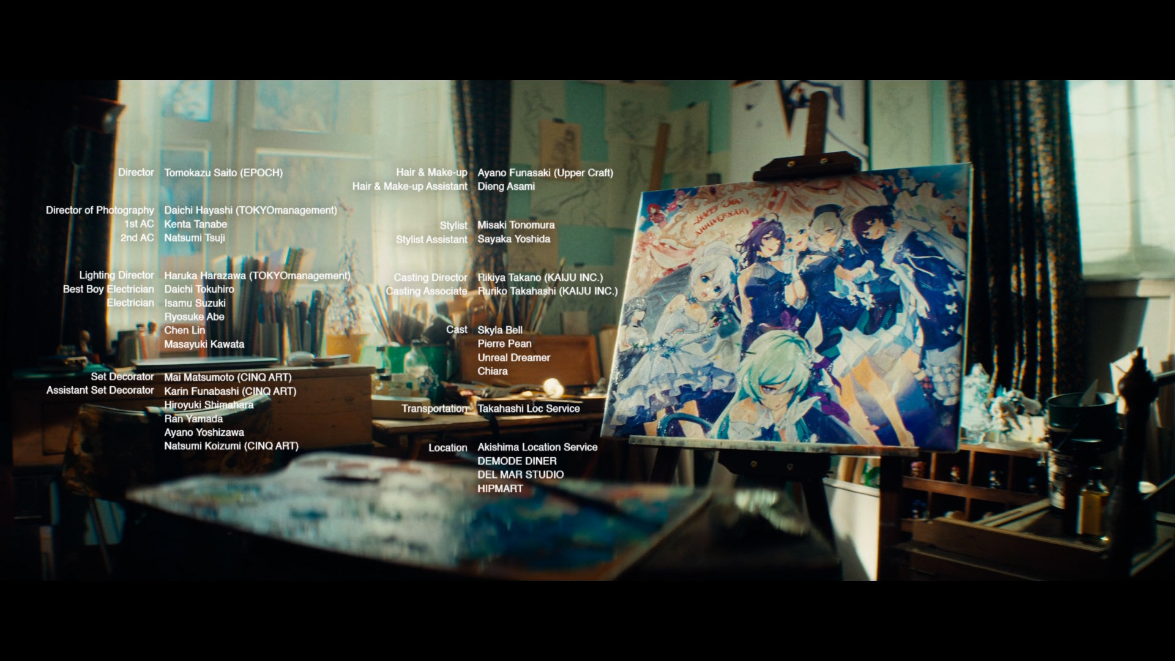Click the Director of Photography label
This screenshot has height=661, width=1175.
point(100,211)
